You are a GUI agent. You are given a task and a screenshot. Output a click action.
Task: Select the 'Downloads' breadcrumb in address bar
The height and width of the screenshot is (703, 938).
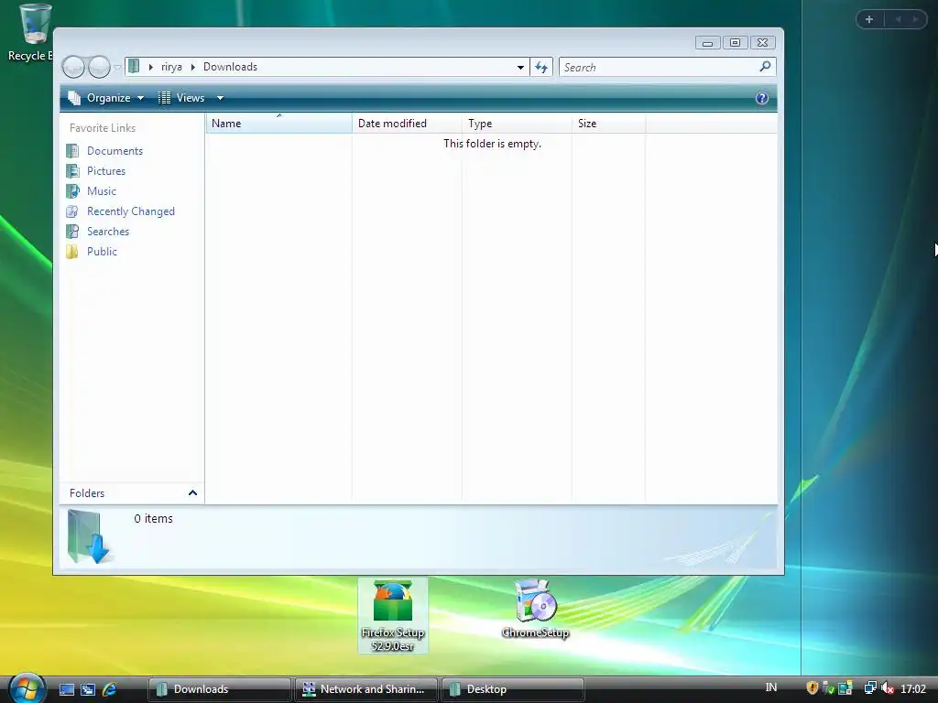(230, 67)
